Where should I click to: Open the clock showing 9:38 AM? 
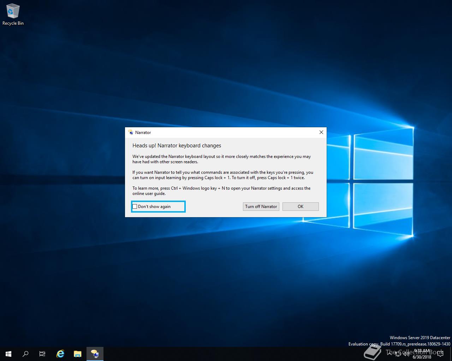[422, 354]
